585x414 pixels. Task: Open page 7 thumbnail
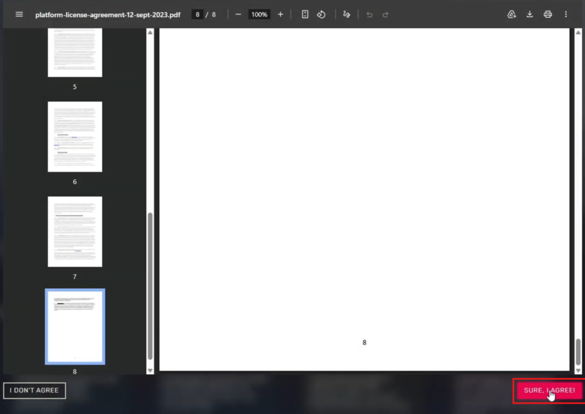[75, 232]
